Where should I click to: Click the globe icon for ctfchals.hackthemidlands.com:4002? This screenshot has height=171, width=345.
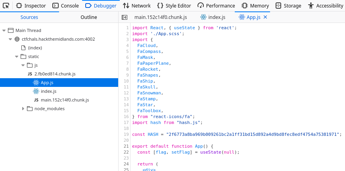pos(17,39)
